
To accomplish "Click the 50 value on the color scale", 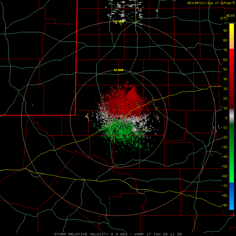I will tap(225, 69).
